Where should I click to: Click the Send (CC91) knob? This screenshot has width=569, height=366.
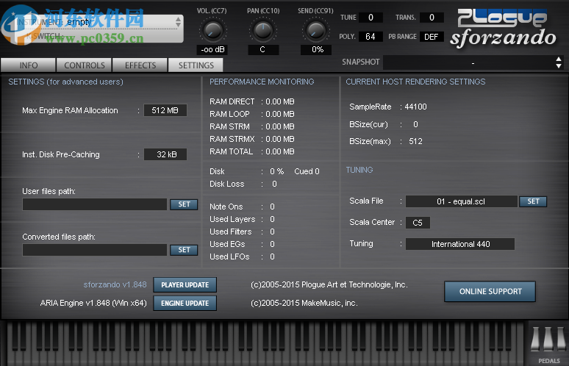(316, 29)
